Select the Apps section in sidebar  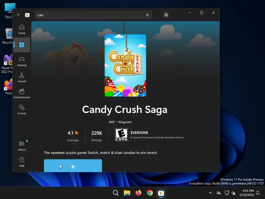coord(22,45)
